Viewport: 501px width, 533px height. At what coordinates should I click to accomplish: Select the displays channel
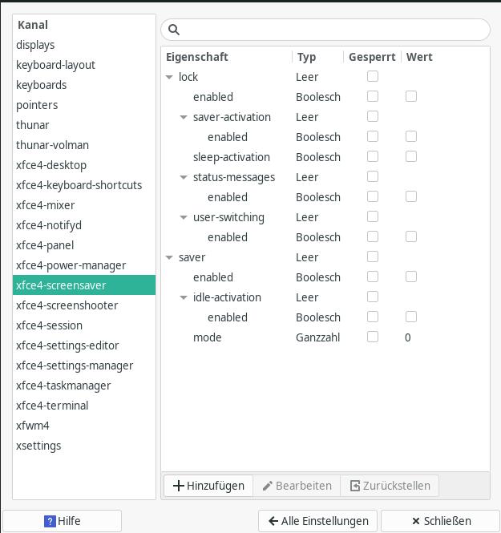84,45
